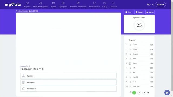173x97 pixels.
Task: Click the avatar icon next to Адель
Action: click(x=130, y=45)
